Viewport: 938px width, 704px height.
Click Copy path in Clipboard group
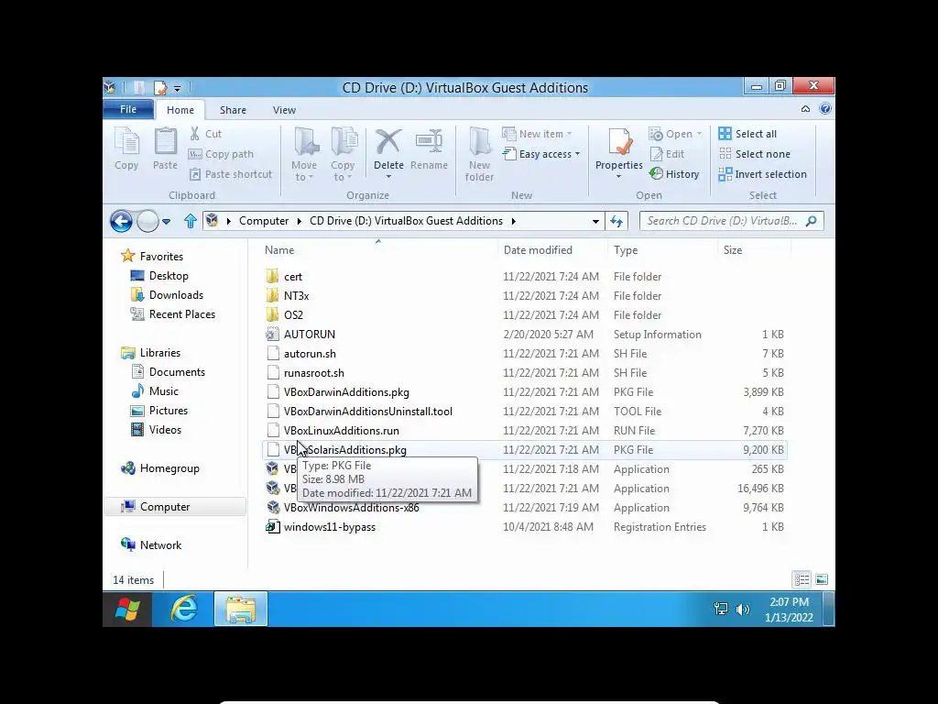click(221, 154)
